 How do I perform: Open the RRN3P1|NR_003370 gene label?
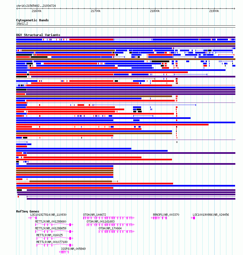(166, 215)
